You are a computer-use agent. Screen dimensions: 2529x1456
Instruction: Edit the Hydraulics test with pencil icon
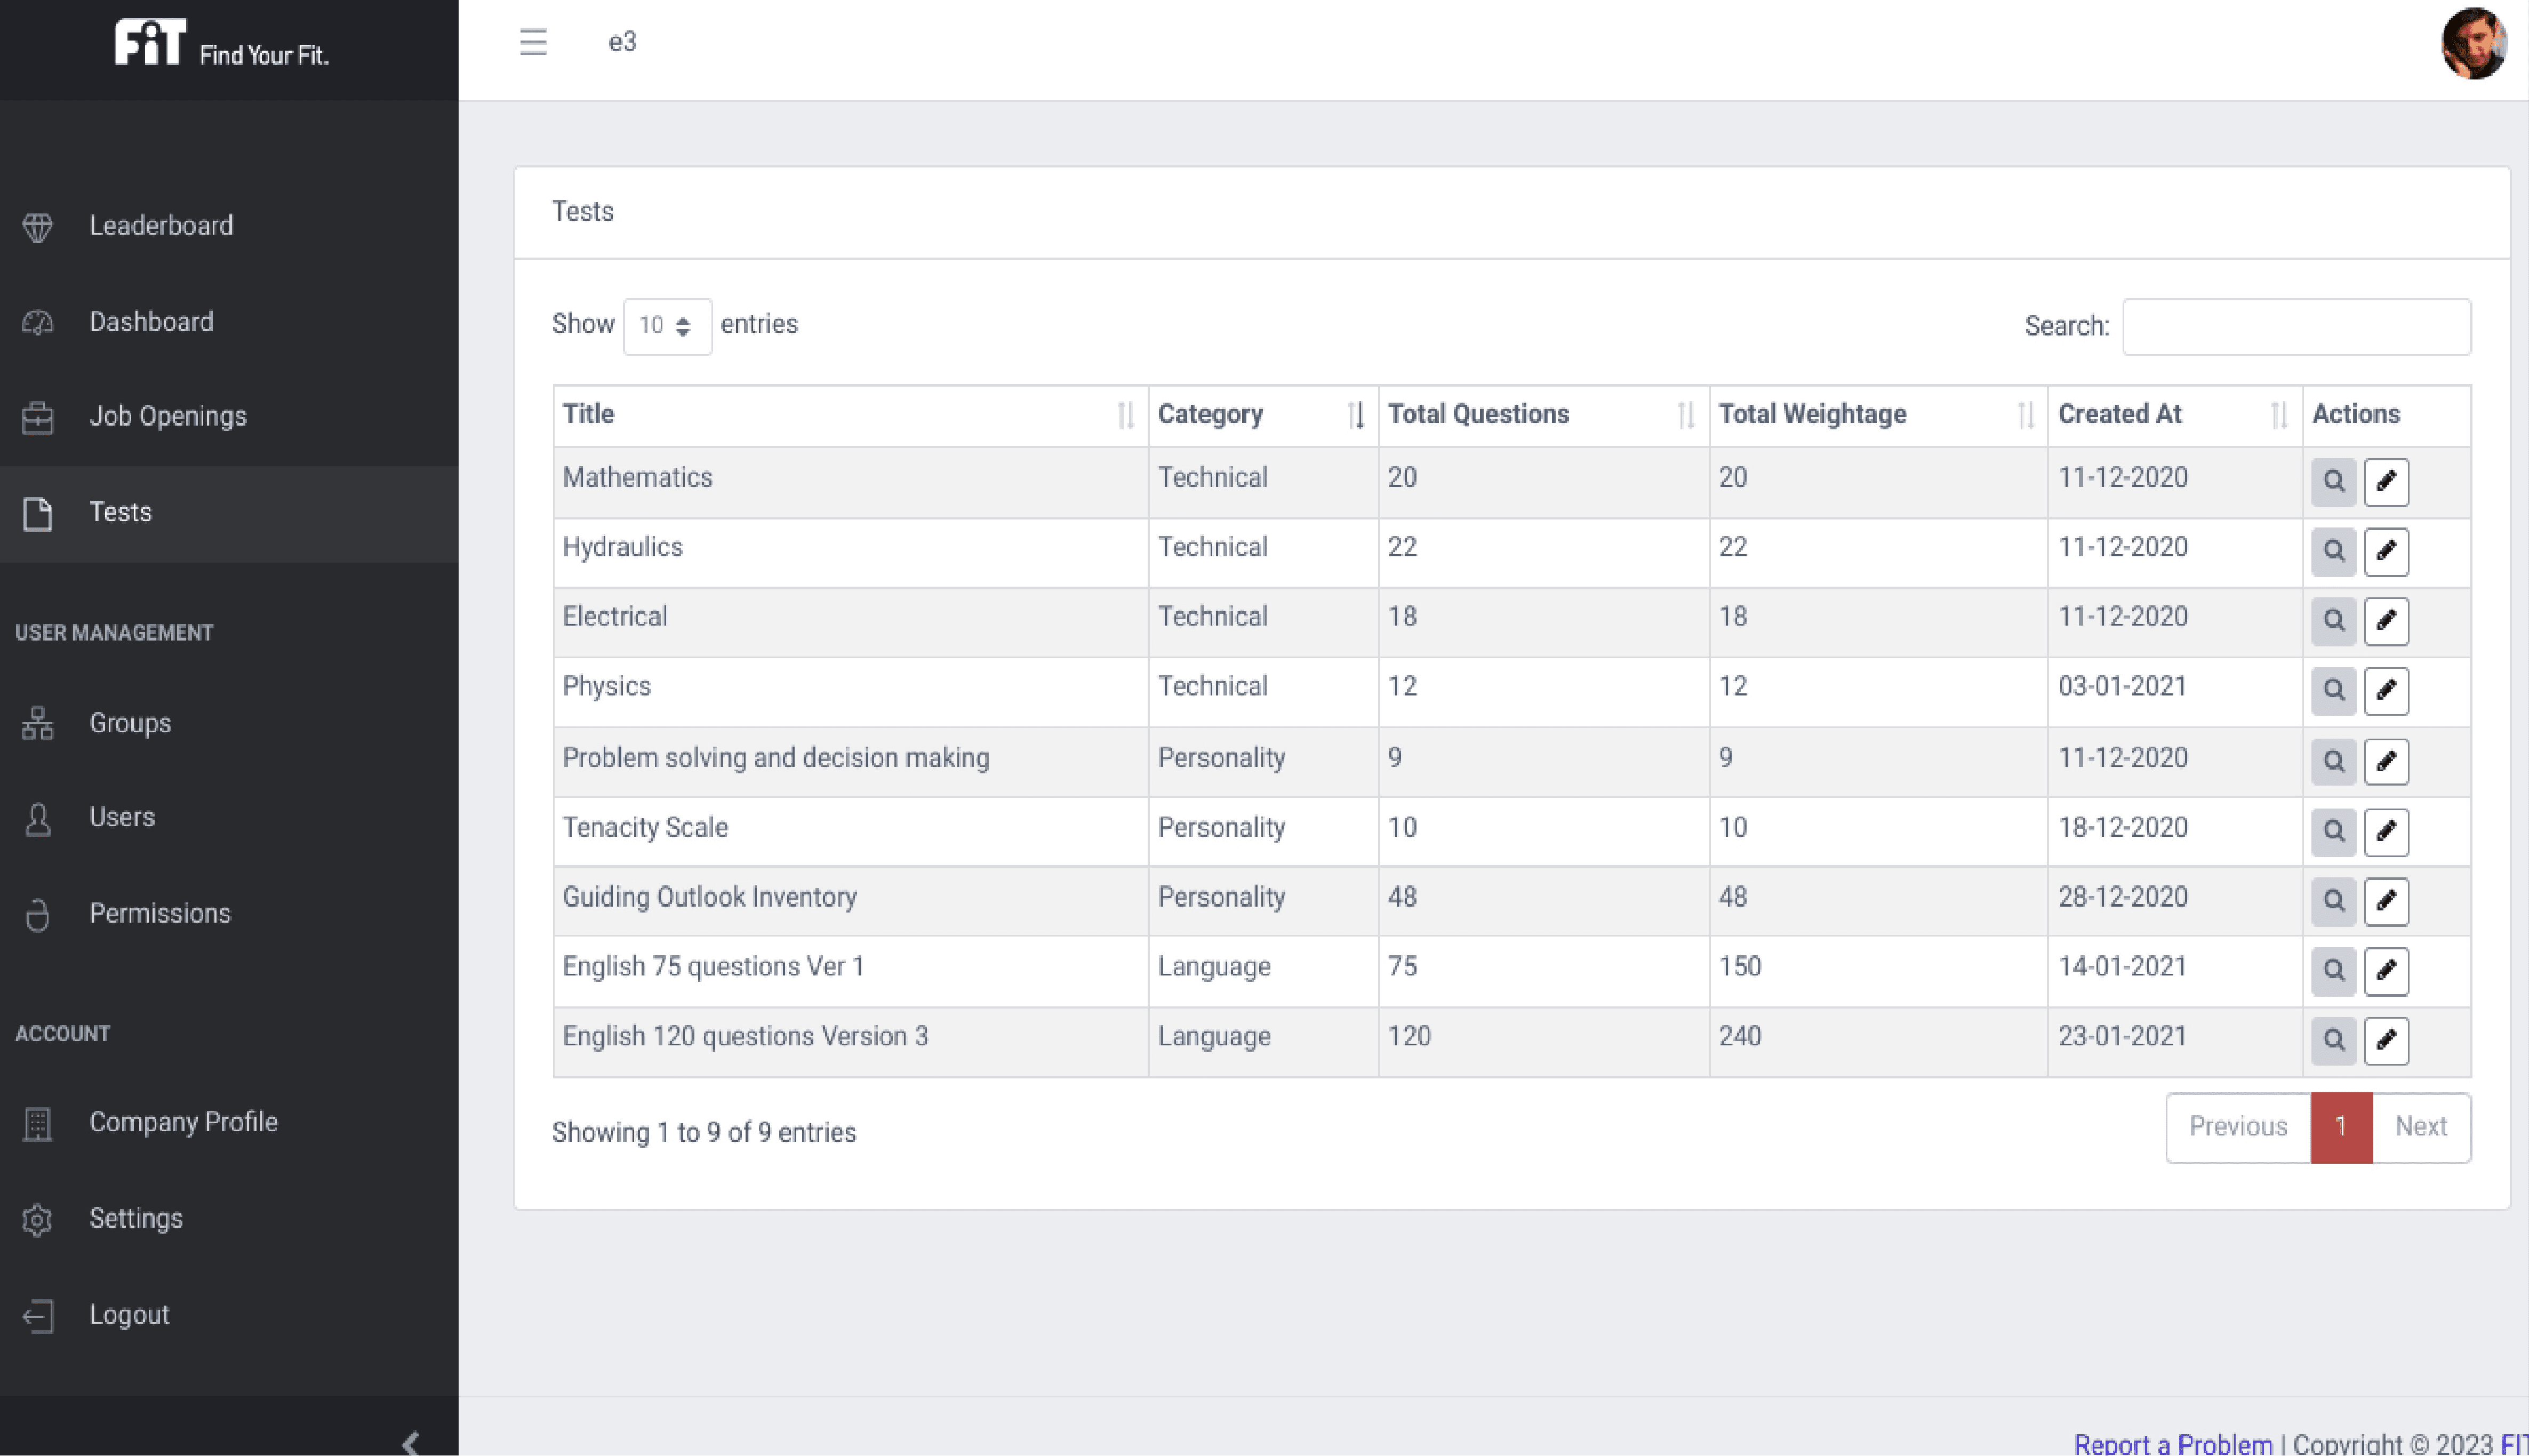pos(2386,552)
